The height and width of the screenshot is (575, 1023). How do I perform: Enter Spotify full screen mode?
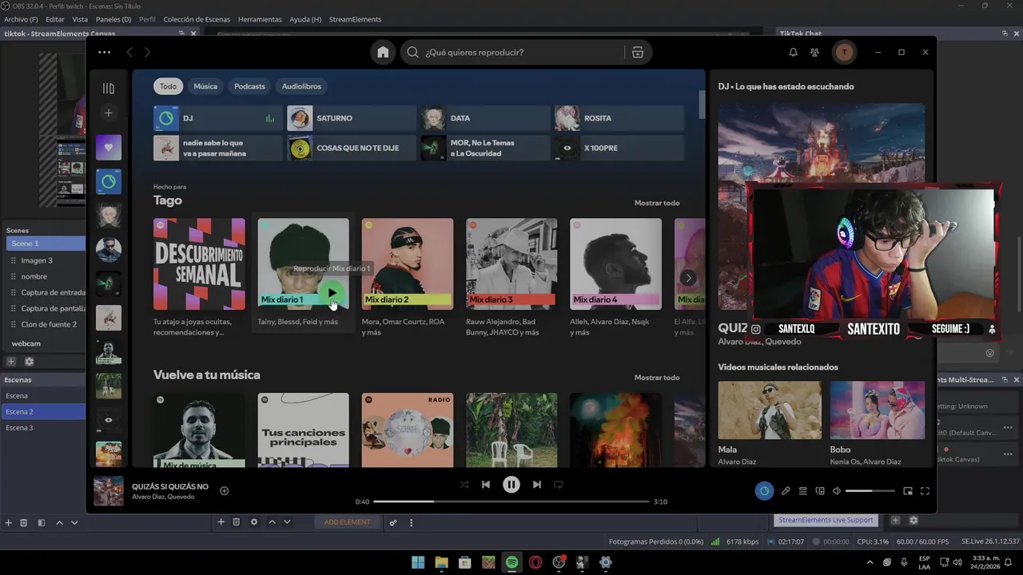pos(925,491)
